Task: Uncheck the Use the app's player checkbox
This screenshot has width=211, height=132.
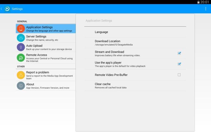Action: click(179, 64)
